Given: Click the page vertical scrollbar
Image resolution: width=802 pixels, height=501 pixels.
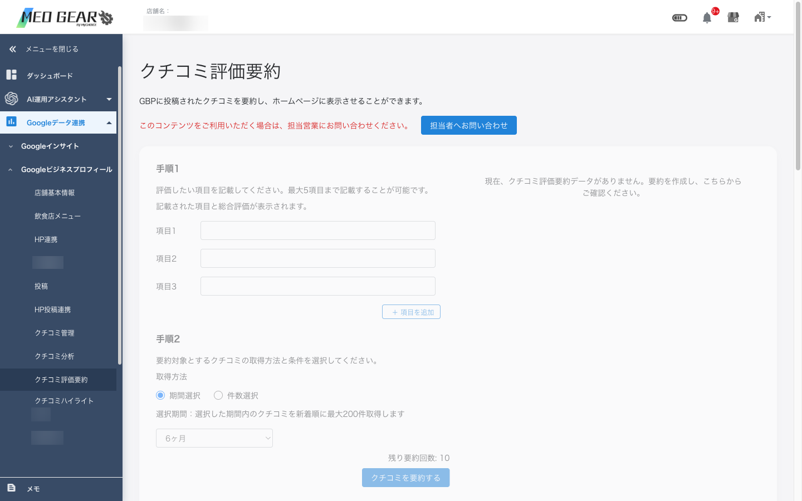Looking at the screenshot, I should coord(798,87).
